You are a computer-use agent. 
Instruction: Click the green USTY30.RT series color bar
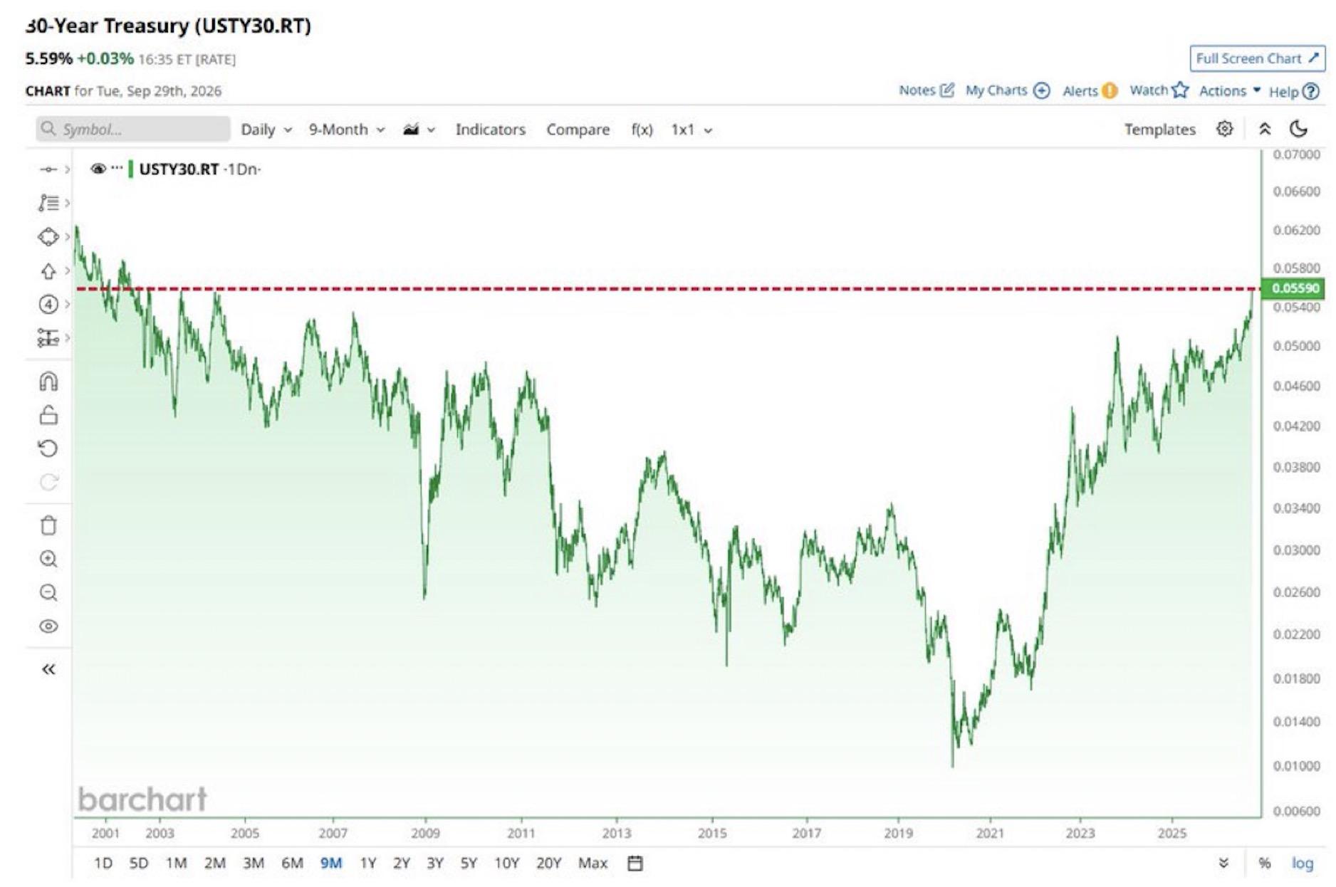pyautogui.click(x=131, y=169)
